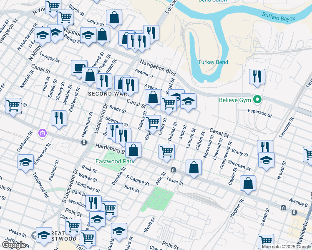Click the Harrisburg Blvd label
Screen dimensions: 312x250
coord(110,149)
